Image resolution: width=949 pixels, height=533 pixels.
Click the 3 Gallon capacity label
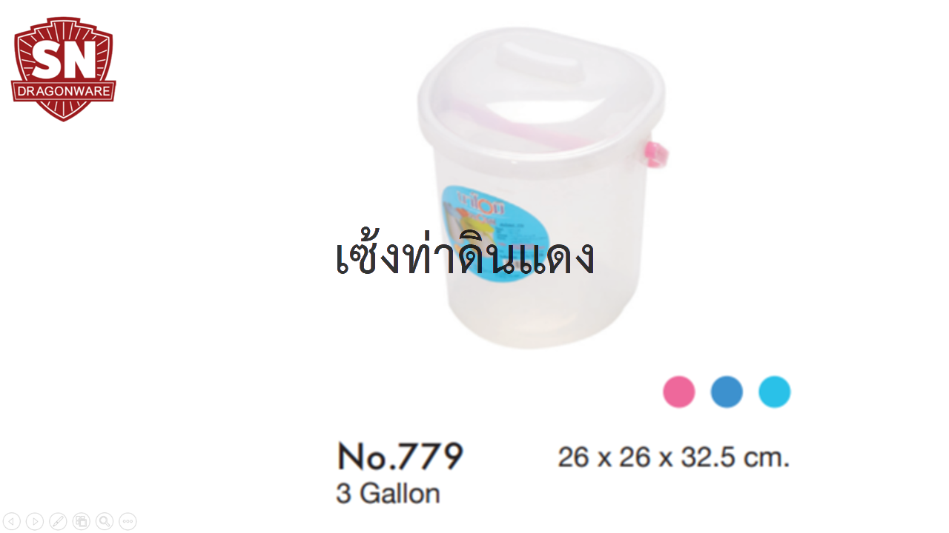click(x=388, y=494)
